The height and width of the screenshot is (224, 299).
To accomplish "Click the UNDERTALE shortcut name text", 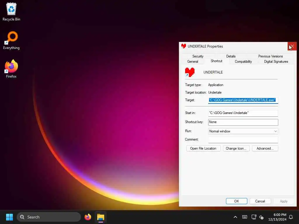I will (213, 72).
